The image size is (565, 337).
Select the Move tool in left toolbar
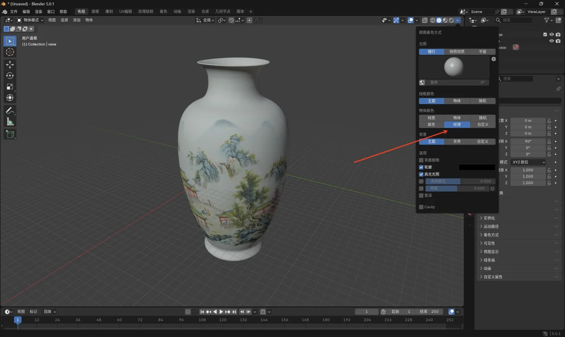point(10,65)
